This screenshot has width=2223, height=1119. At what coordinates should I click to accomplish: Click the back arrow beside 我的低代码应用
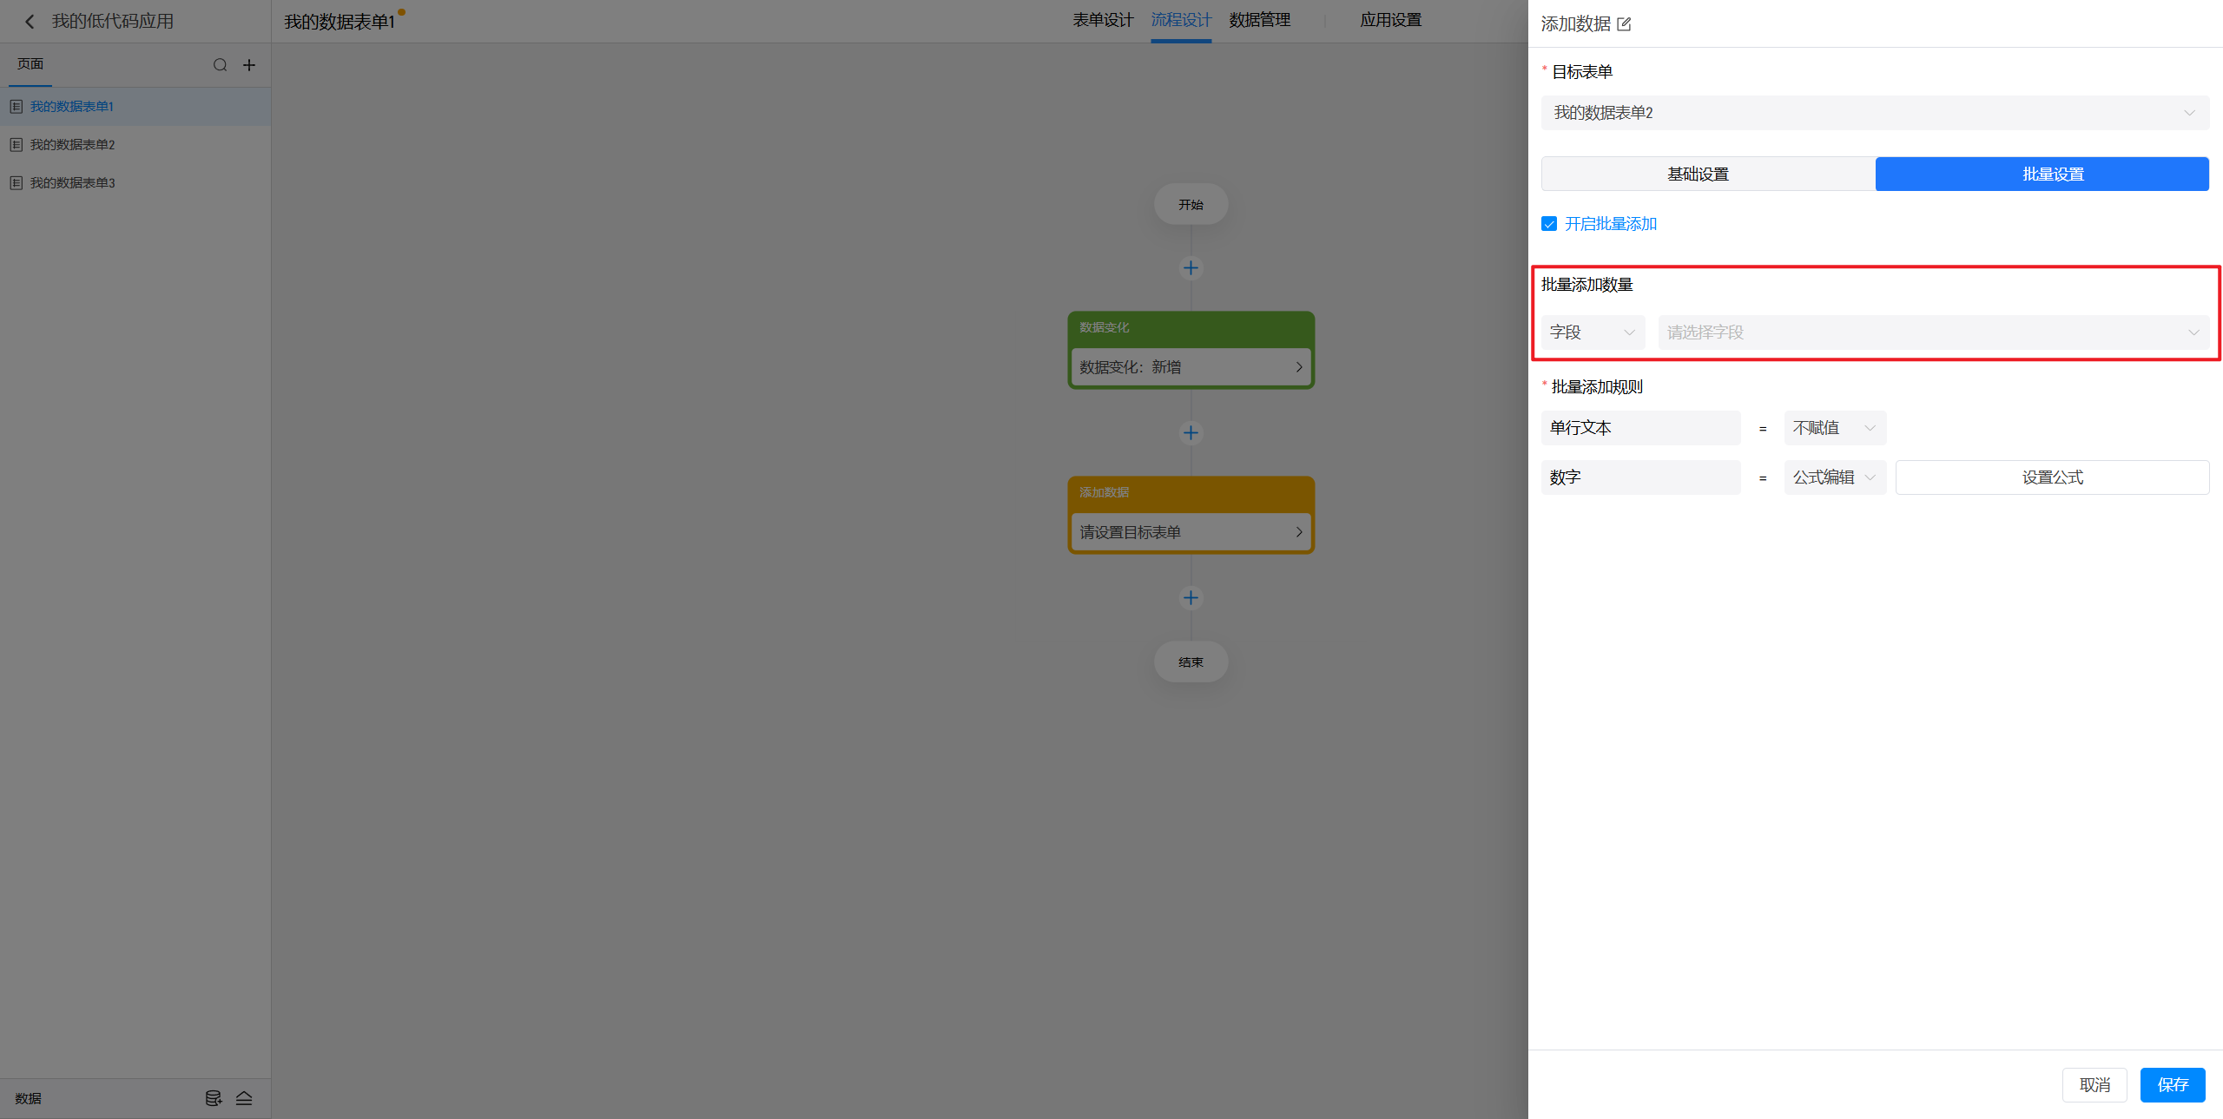pos(30,22)
